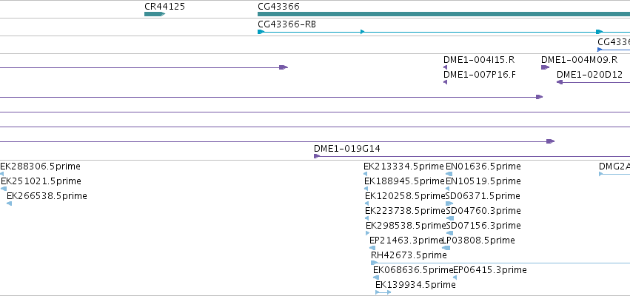The image size is (630, 296).
Task: Select the blue glyph under EK266538.5prime
Action: click(x=9, y=203)
